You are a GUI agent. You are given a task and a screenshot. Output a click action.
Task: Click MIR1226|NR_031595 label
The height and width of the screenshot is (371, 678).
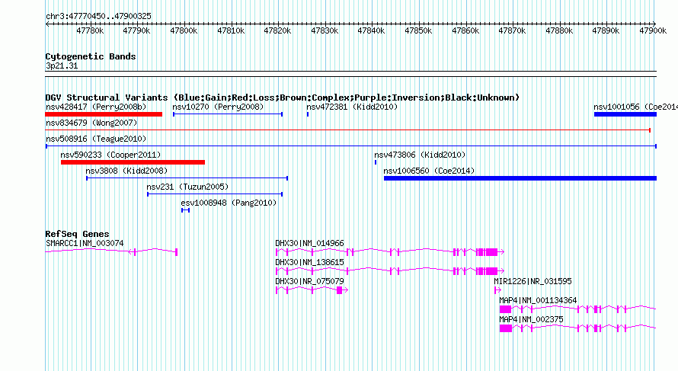coord(532,282)
